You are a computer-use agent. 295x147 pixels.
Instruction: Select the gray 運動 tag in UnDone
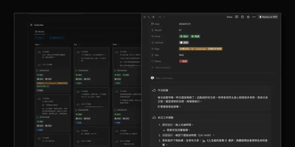[184, 43]
